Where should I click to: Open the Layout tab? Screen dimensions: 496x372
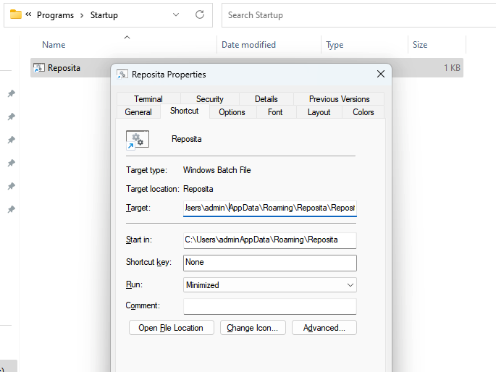(x=319, y=112)
